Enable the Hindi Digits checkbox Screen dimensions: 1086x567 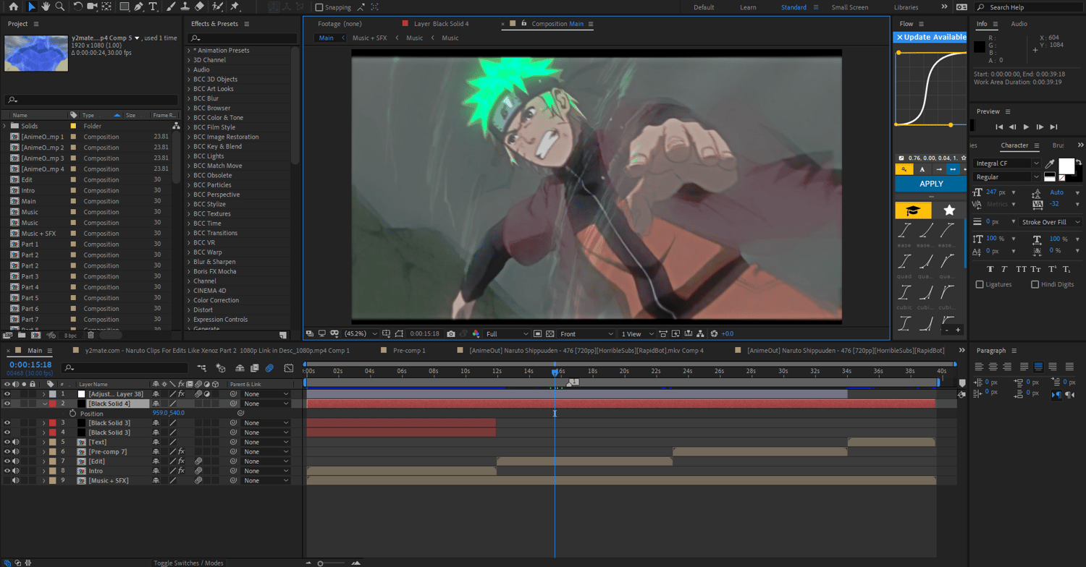click(x=1035, y=284)
